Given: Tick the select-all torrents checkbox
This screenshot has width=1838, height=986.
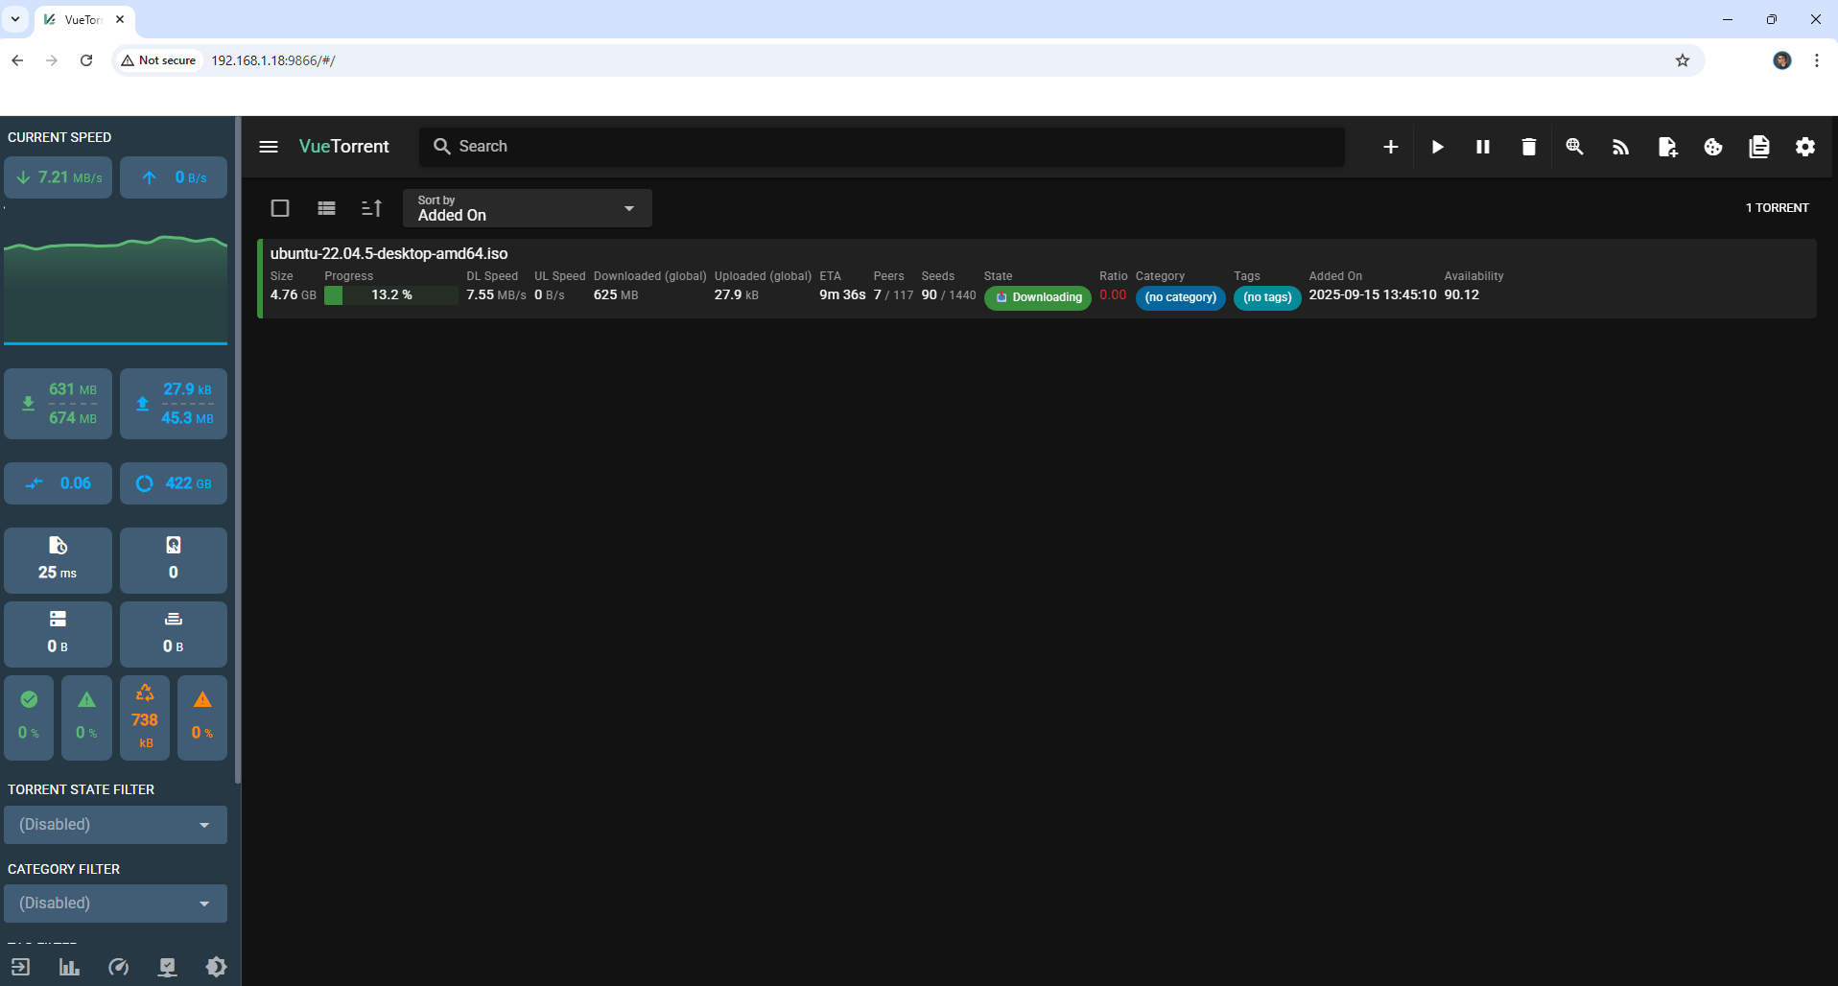Looking at the screenshot, I should click(x=280, y=208).
